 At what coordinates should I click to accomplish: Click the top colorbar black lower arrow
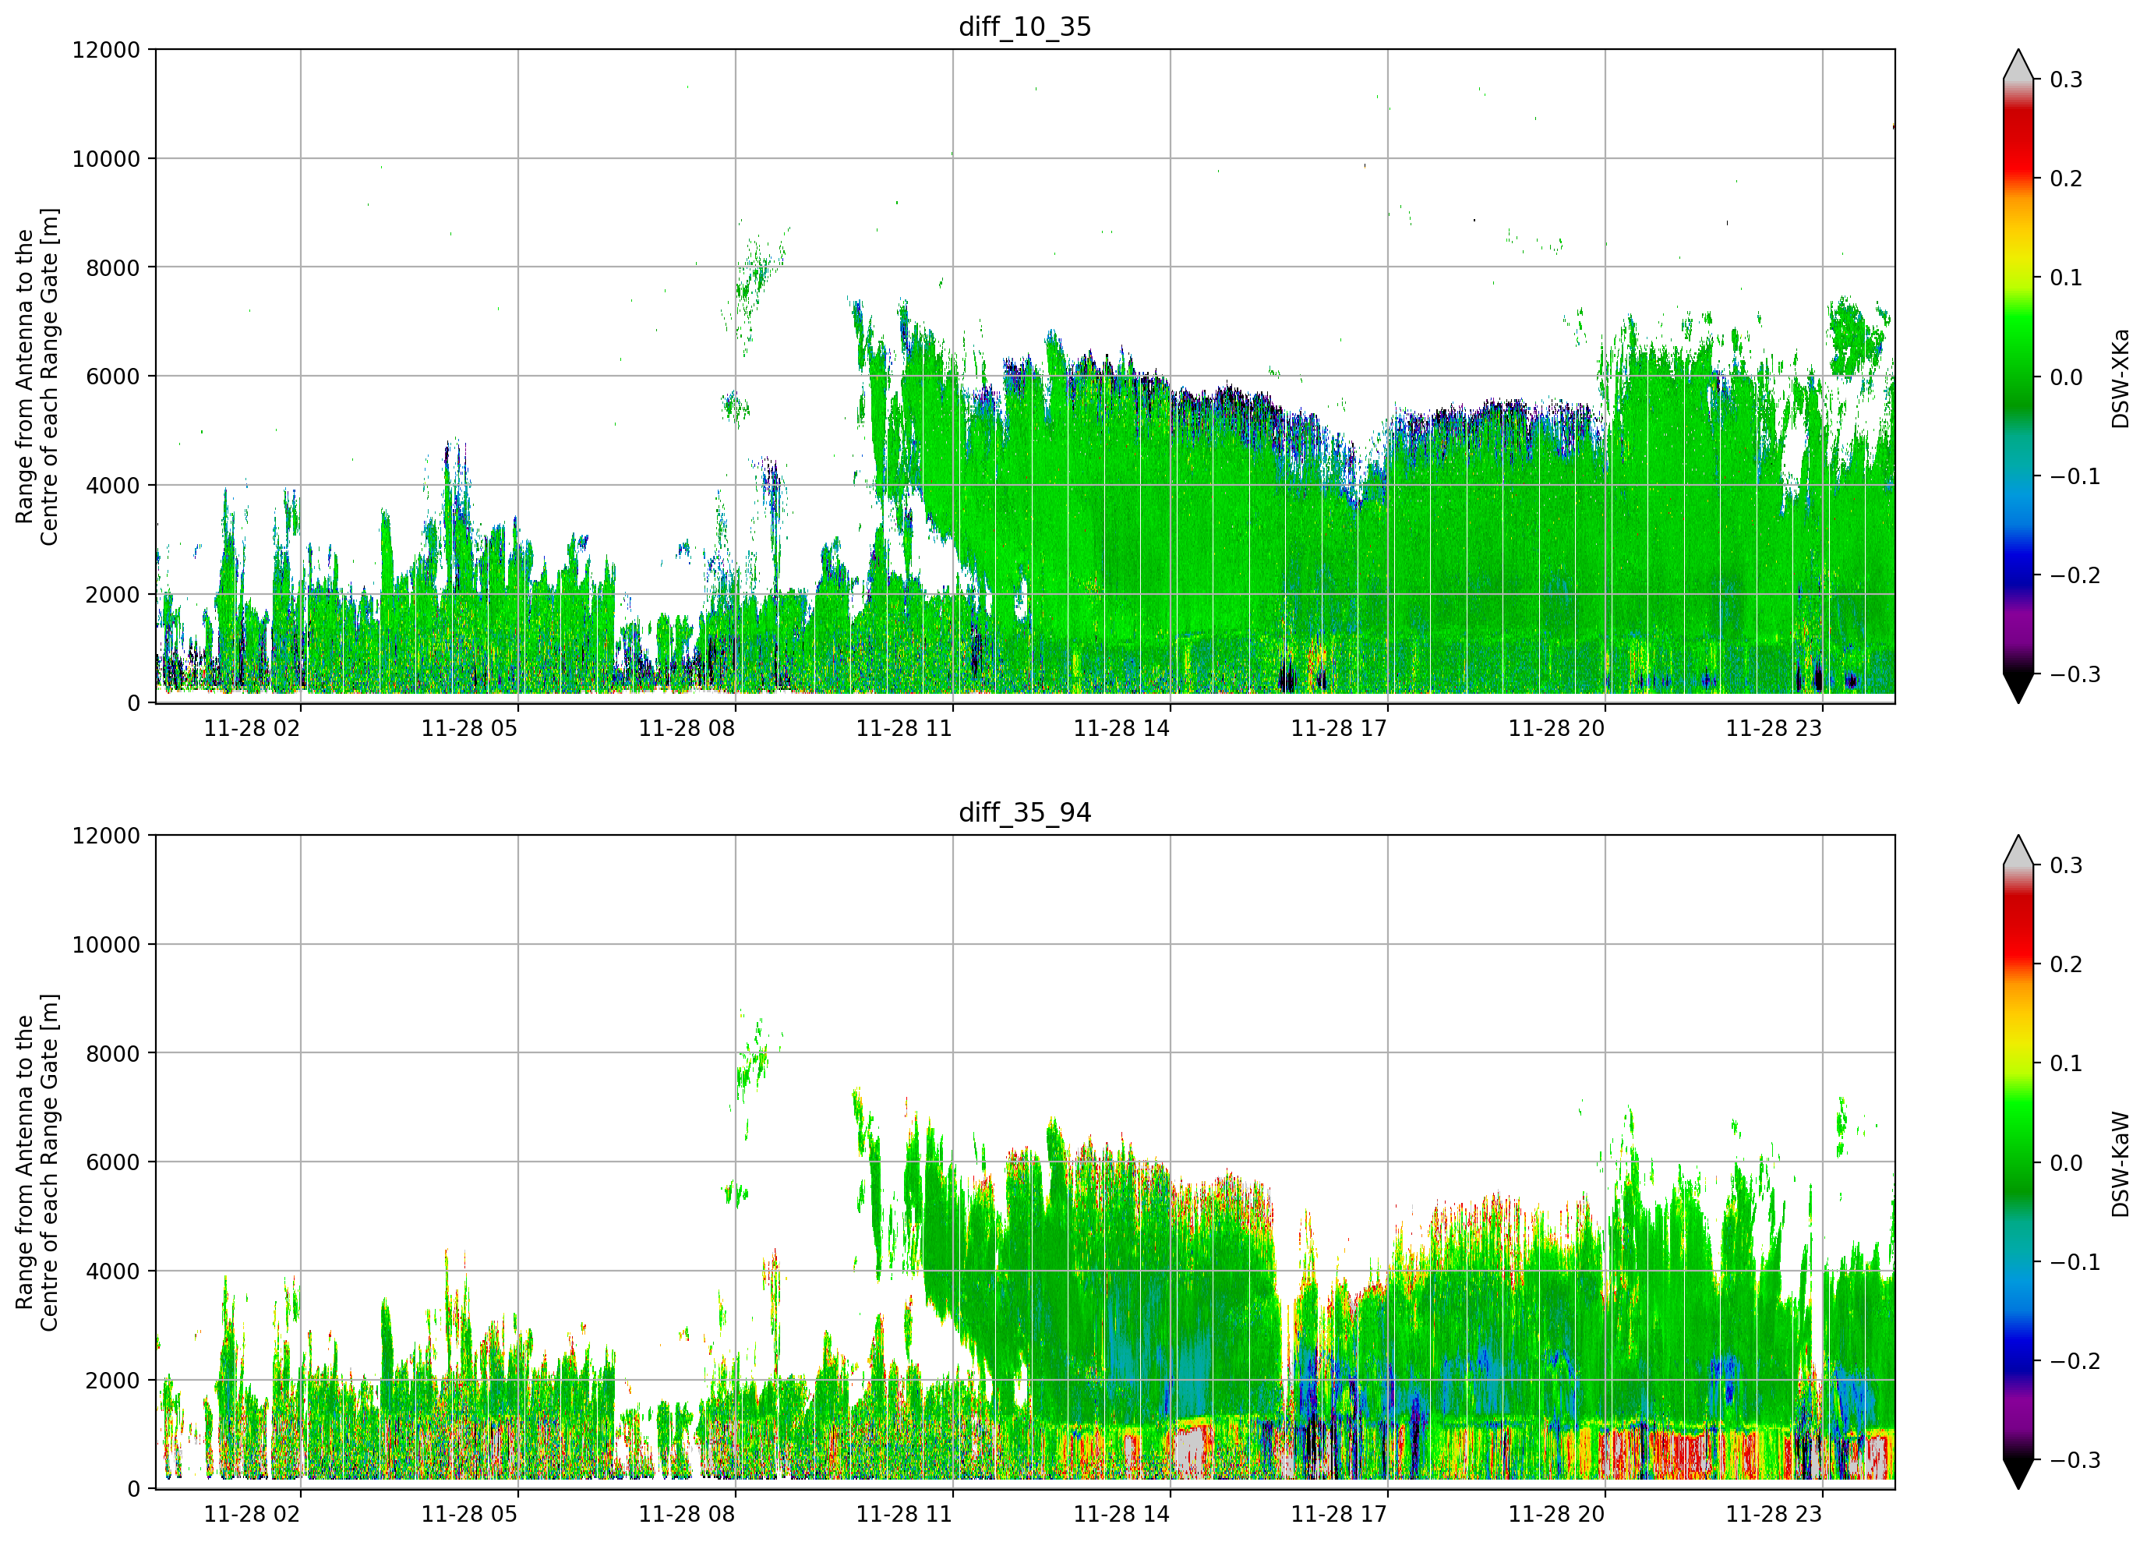(2018, 688)
